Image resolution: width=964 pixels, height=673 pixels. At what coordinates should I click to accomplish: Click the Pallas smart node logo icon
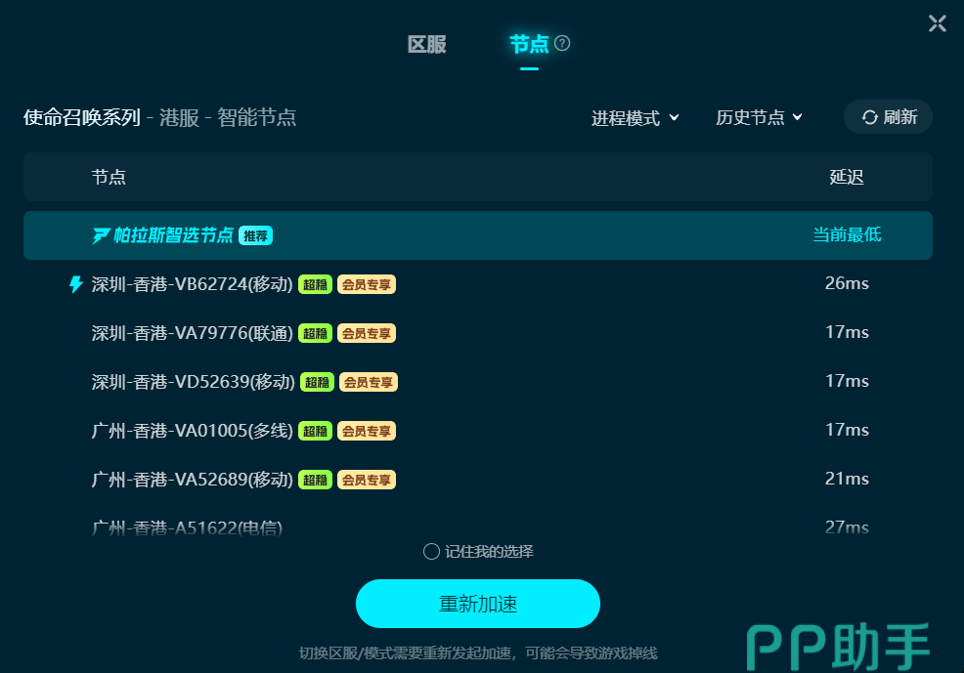coord(101,235)
